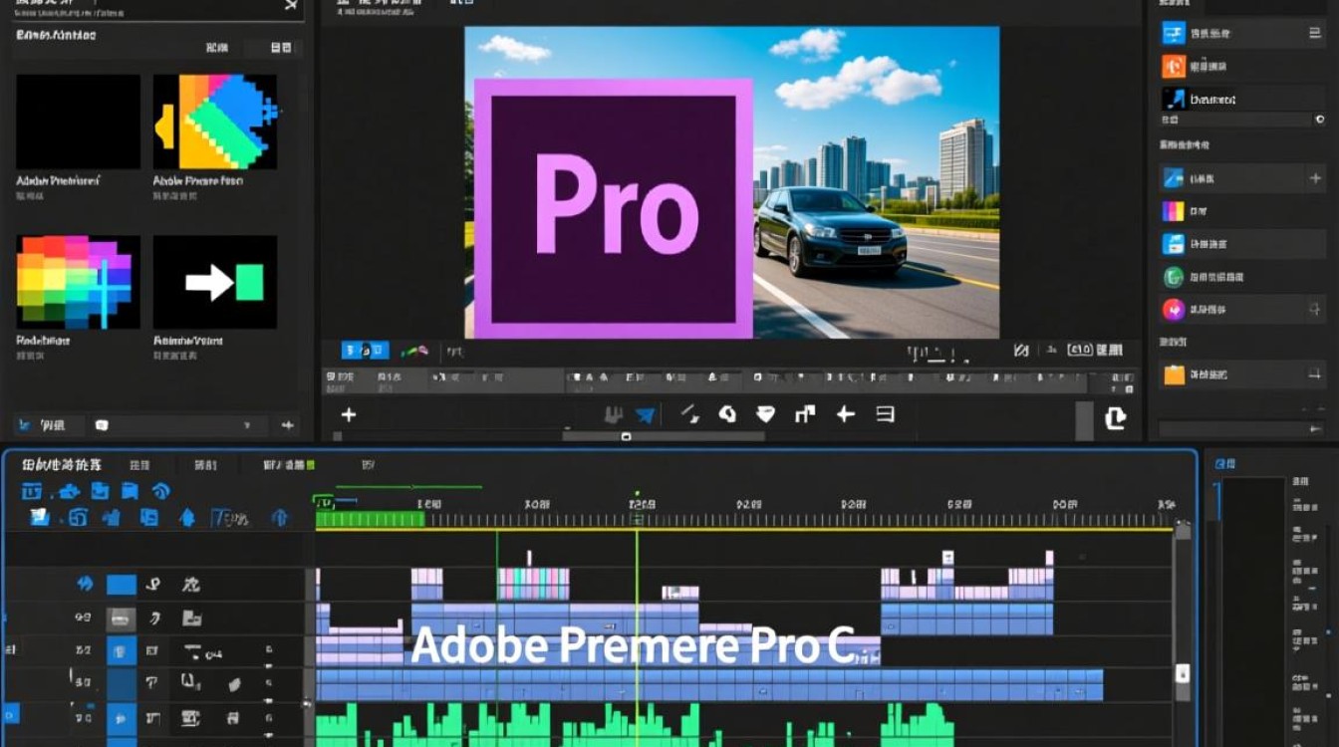Select the white arrow and green square thumbnail

coord(215,283)
